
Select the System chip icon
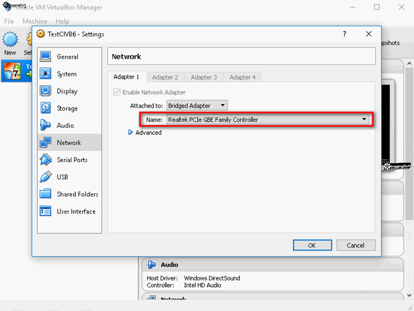click(45, 74)
